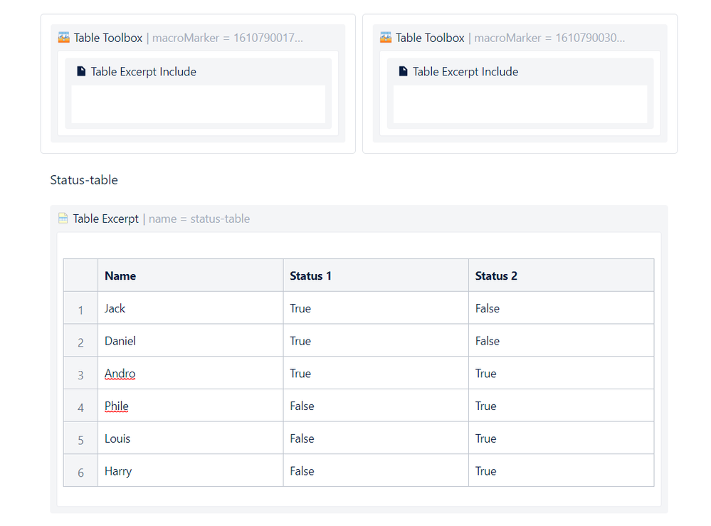Click Jack's Status 1 True cell
This screenshot has height=526, width=711.
(x=376, y=308)
